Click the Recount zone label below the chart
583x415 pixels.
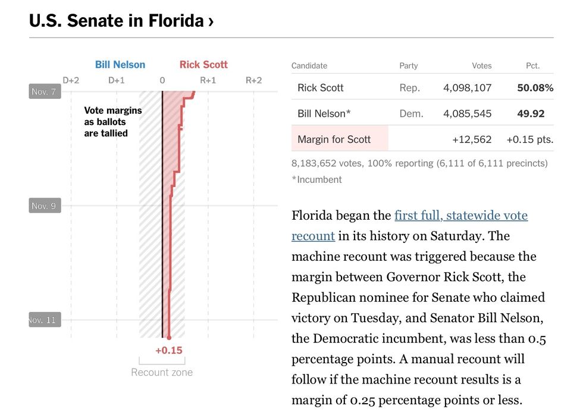coord(162,372)
